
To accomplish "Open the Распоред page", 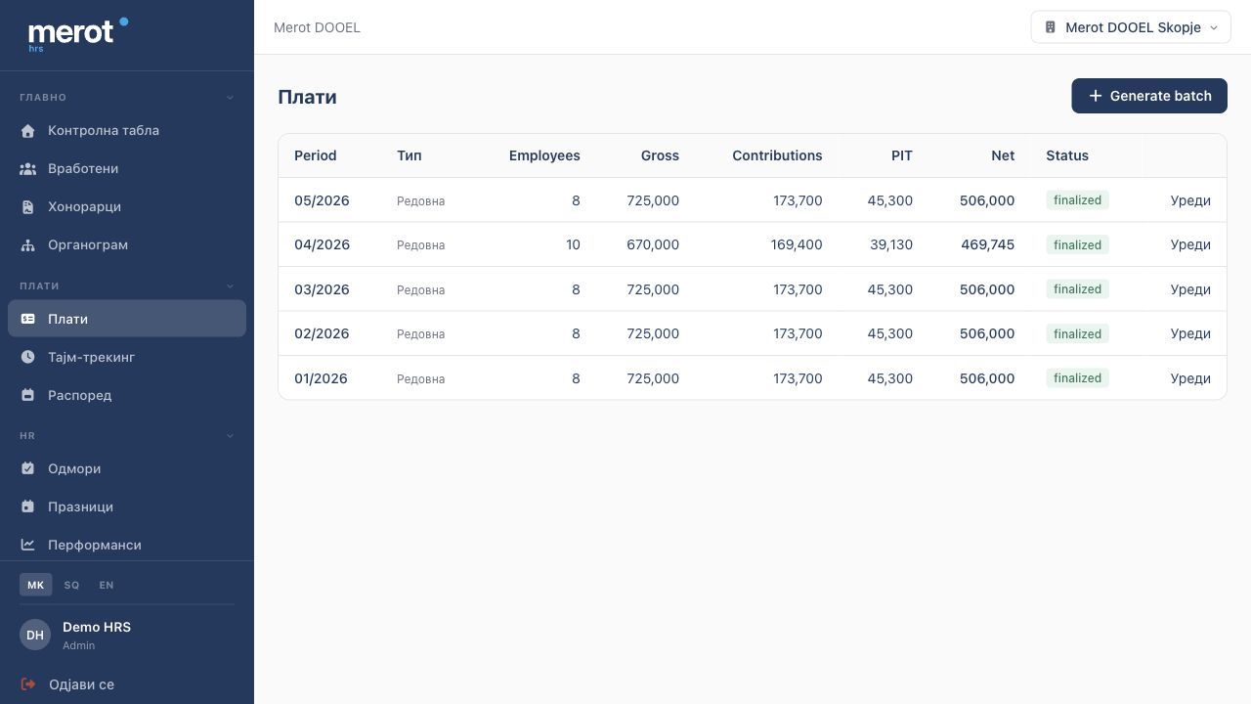I will tap(127, 396).
